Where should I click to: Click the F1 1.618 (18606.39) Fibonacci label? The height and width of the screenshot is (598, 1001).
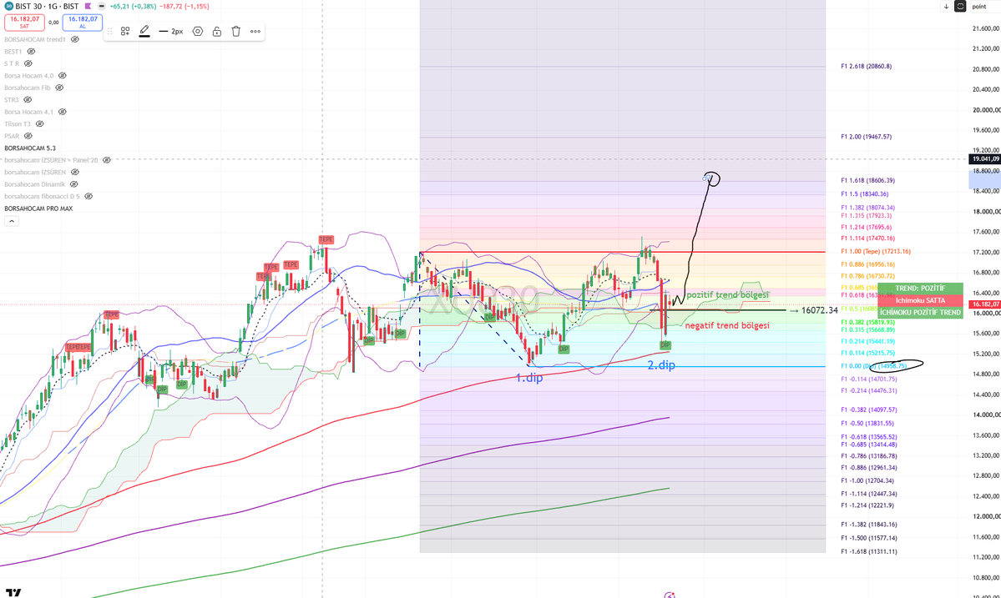[867, 181]
